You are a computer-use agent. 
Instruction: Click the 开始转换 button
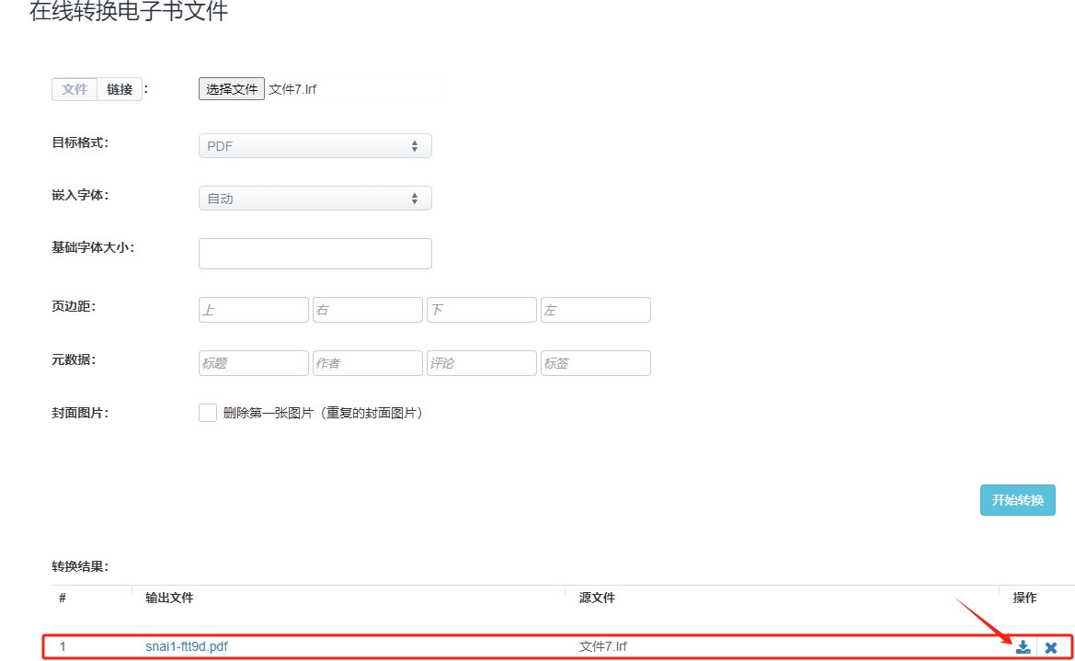point(1017,500)
